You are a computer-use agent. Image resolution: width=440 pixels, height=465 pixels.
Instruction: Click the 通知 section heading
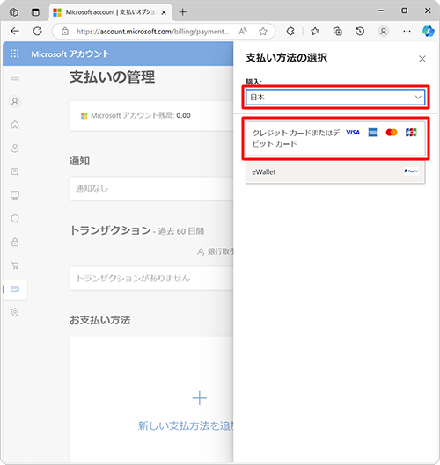pyautogui.click(x=79, y=161)
